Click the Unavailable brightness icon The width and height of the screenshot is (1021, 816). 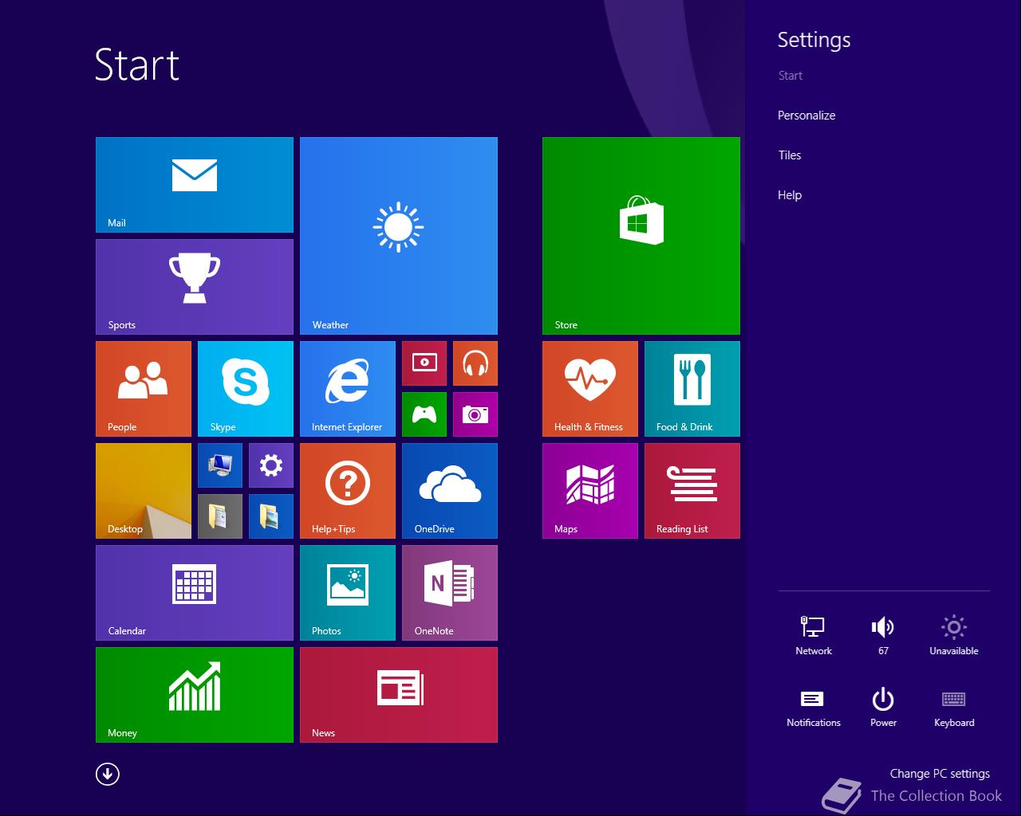954,635
